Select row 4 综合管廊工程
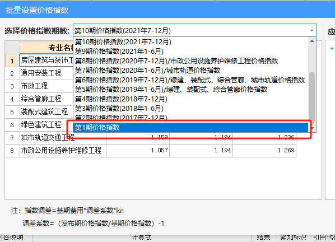This screenshot has width=335, height=242. click(x=46, y=99)
